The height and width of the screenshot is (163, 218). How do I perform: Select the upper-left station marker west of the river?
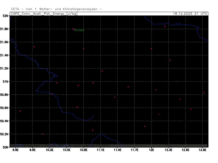coord(34,47)
